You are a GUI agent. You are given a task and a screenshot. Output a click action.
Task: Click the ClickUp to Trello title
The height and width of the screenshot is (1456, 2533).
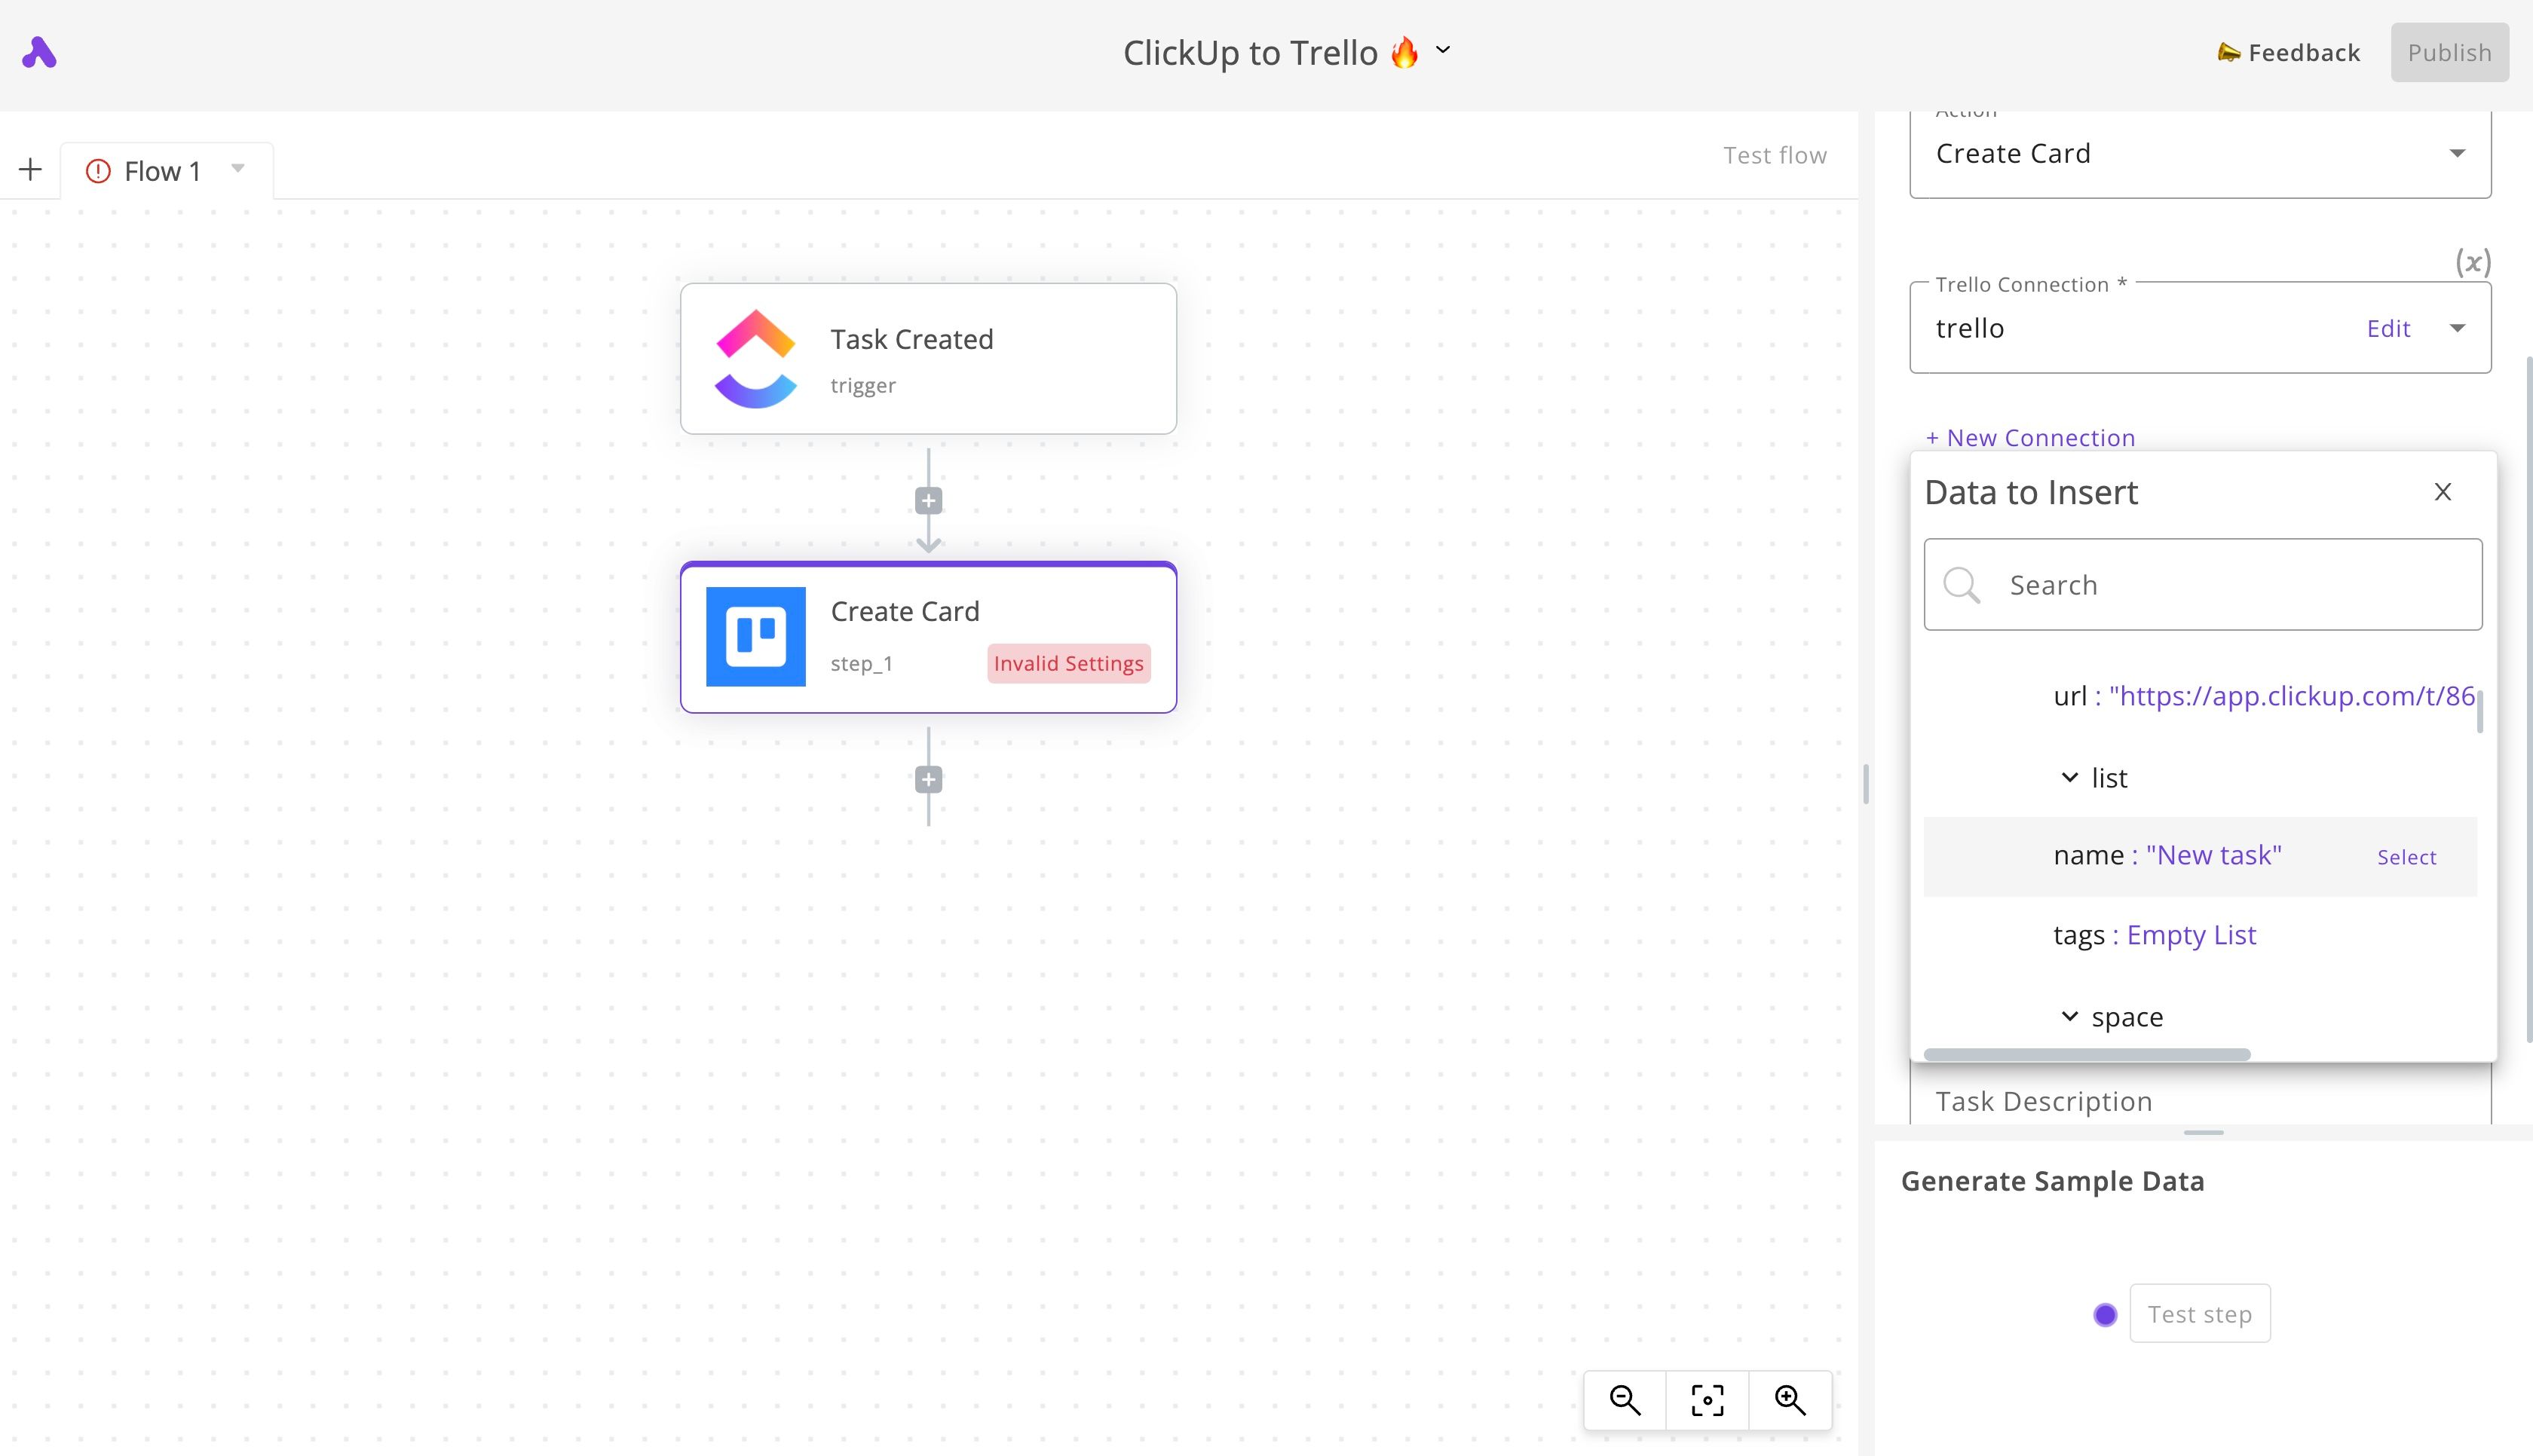(1250, 52)
